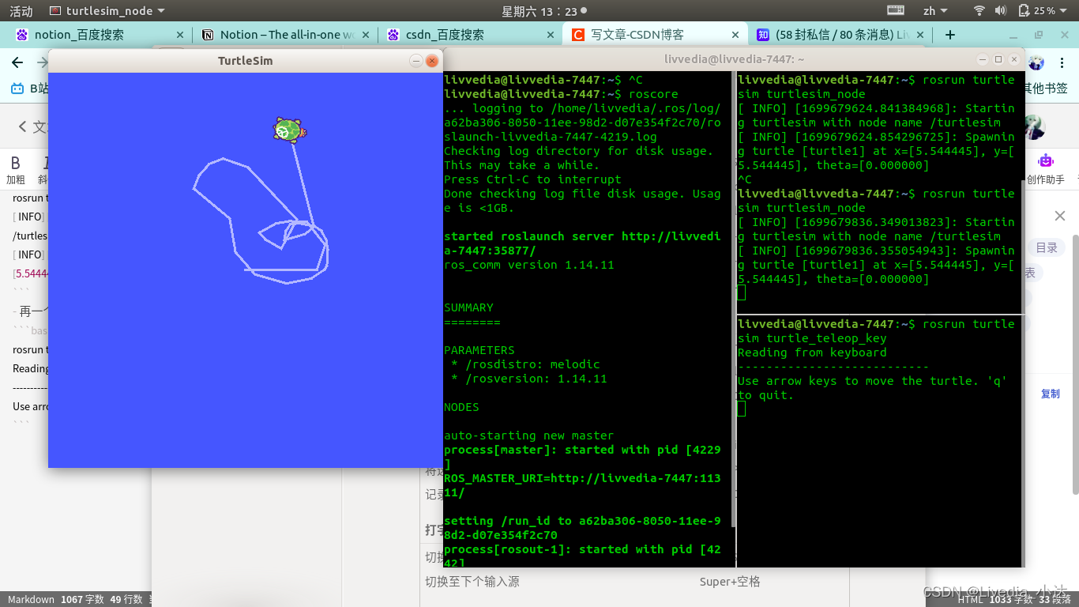Open the 创作助手 robot assistant
Viewport: 1079px width, 607px height.
(x=1046, y=168)
